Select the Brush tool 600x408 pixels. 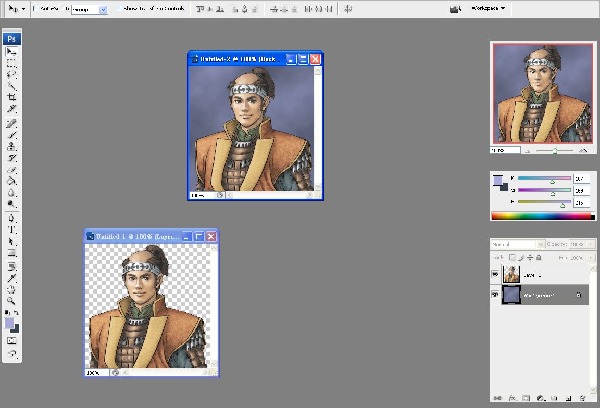click(x=11, y=135)
